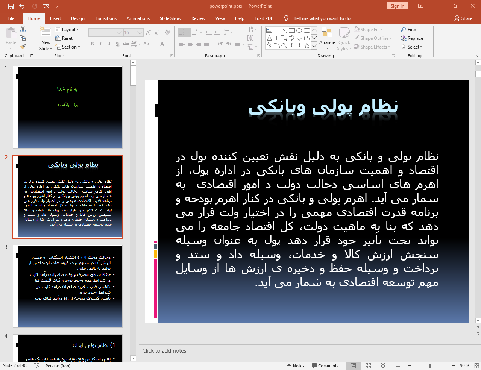Image resolution: width=481 pixels, height=370 pixels.
Task: Choose the oval shape in gallery
Action: click(x=299, y=30)
